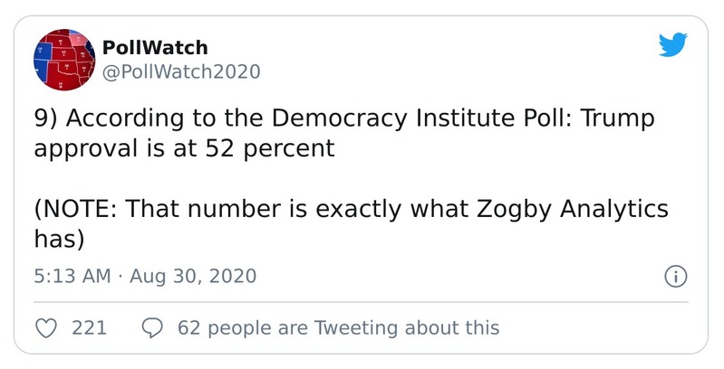Click the Twitter bird logo
This screenshot has width=724, height=369.
pyautogui.click(x=673, y=44)
